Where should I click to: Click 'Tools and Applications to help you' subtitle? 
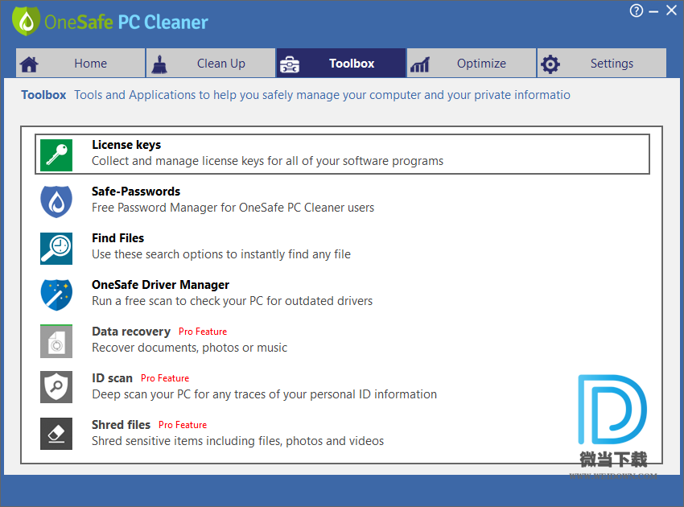[322, 95]
